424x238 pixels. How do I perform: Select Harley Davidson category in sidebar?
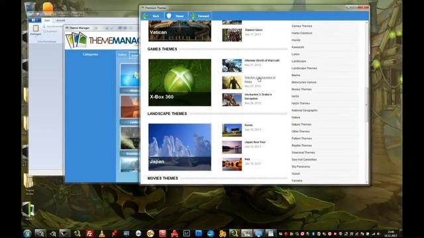[x=302, y=33]
